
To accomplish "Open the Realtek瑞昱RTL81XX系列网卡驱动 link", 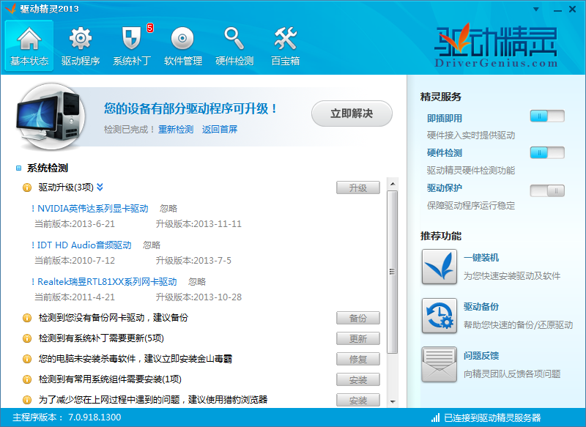I will pos(107,282).
